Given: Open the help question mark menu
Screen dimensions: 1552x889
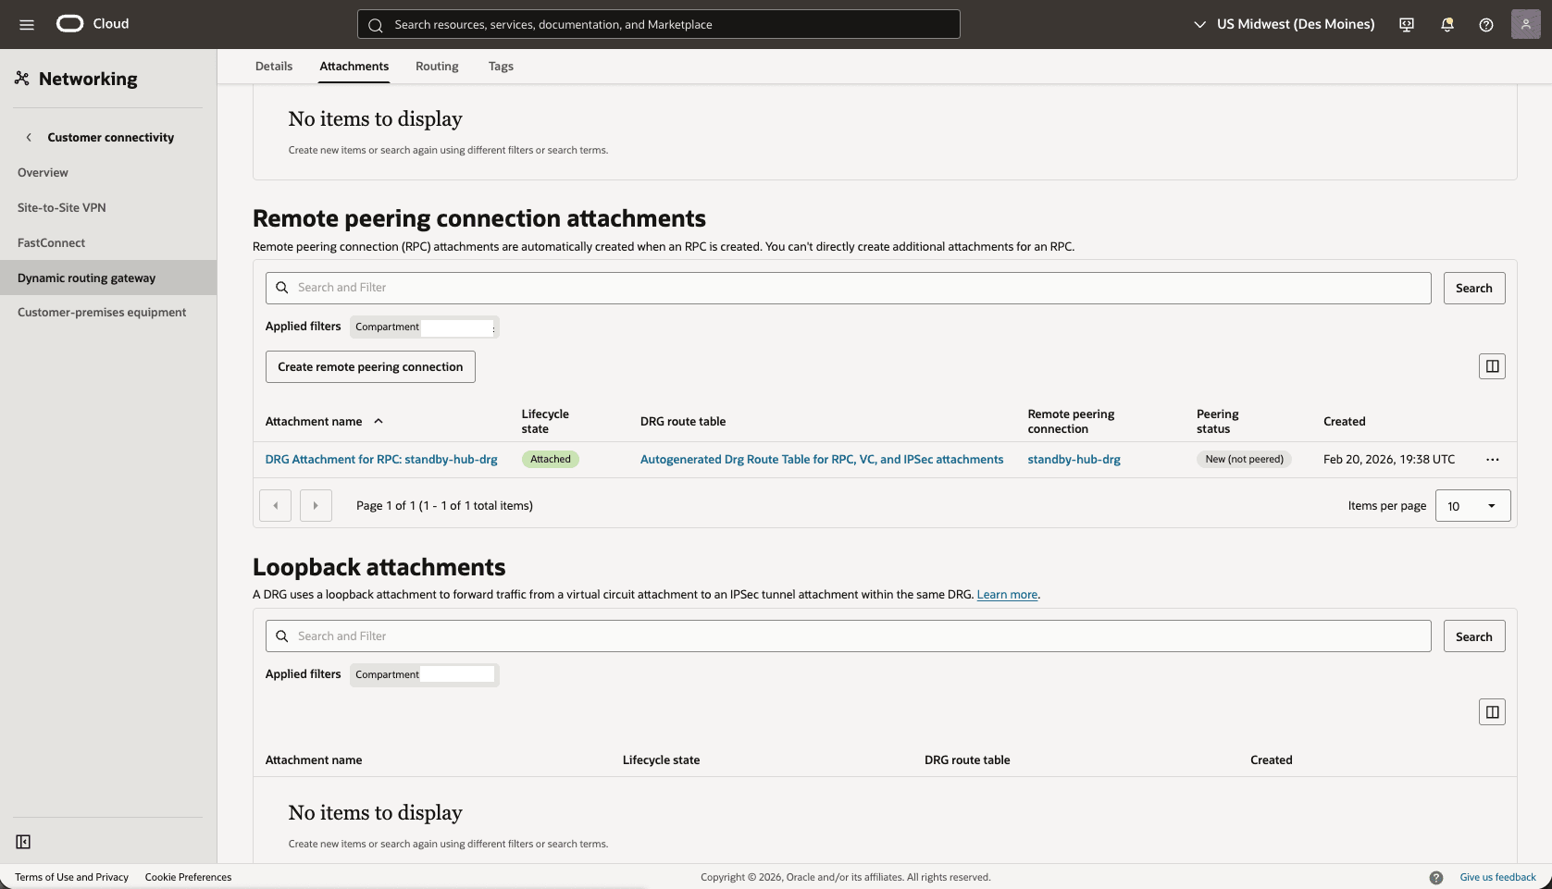Looking at the screenshot, I should (1486, 25).
